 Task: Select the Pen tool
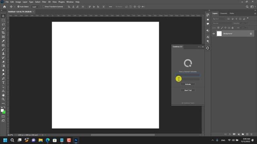click(x=3, y=78)
